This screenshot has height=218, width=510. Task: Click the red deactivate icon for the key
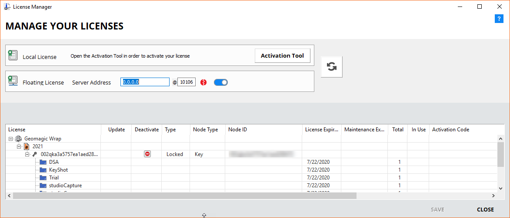[x=147, y=154]
